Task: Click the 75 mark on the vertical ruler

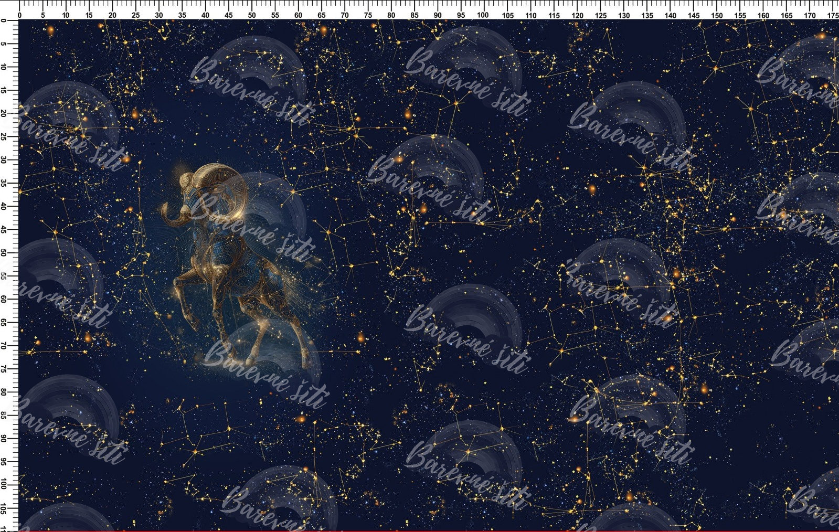Action: point(4,369)
